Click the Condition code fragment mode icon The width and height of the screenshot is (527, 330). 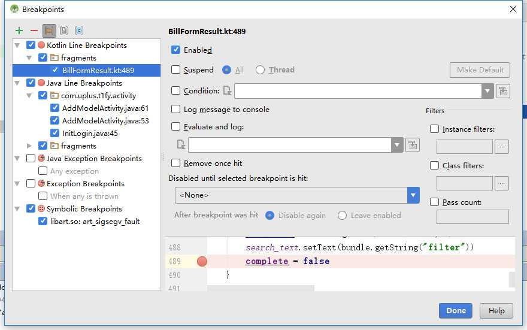227,90
